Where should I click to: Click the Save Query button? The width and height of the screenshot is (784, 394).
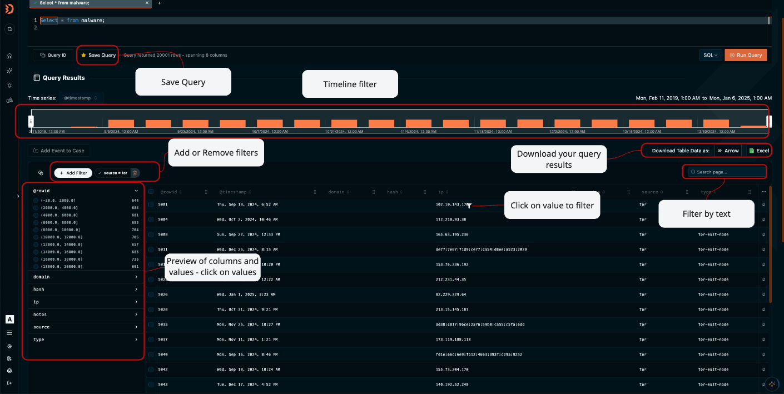click(98, 55)
